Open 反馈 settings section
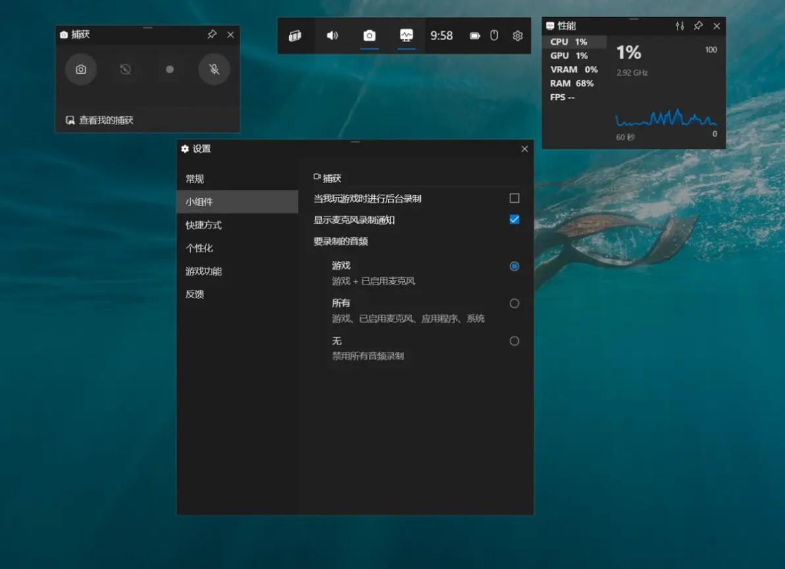This screenshot has height=569, width=785. click(237, 294)
